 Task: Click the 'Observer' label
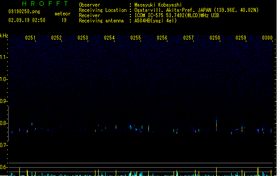[x=89, y=5]
